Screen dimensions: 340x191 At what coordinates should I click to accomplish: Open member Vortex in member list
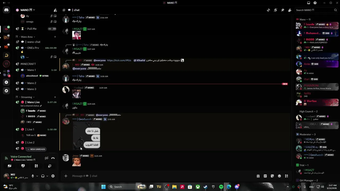click(x=317, y=102)
